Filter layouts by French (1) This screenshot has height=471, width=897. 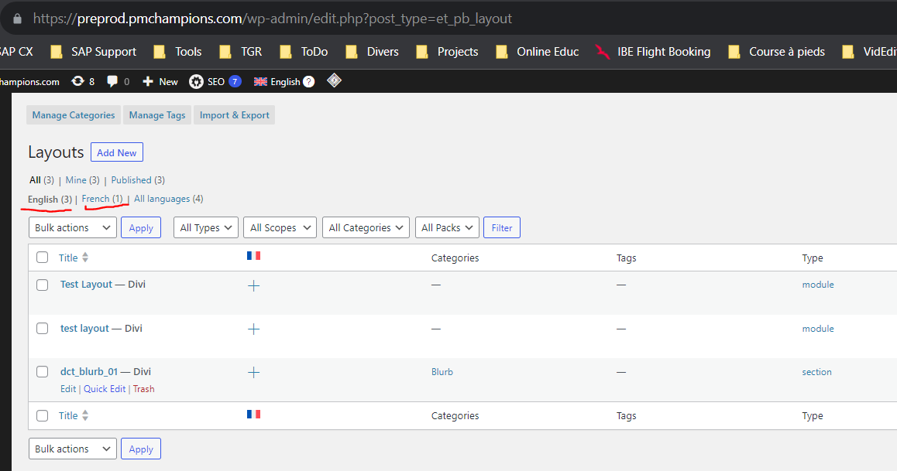[102, 199]
